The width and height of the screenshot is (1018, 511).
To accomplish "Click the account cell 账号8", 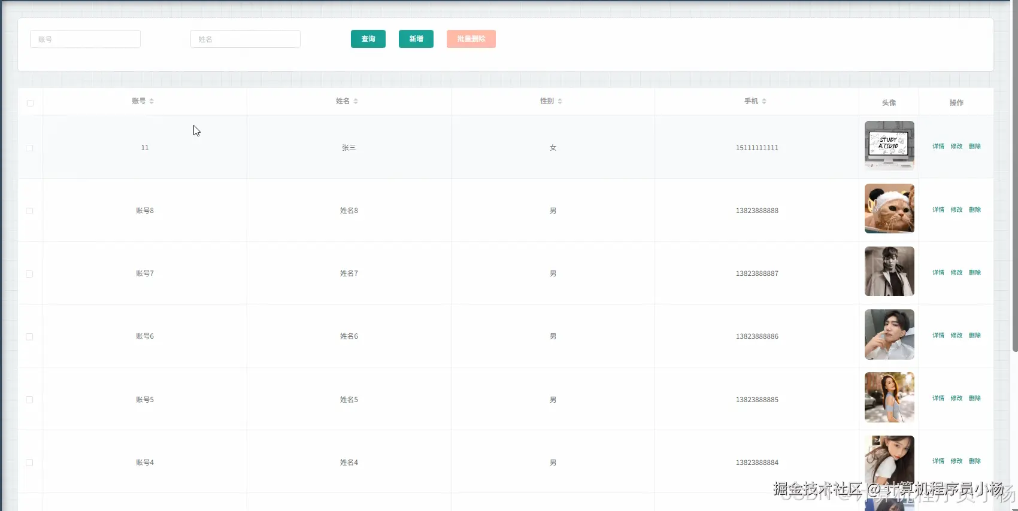I will [x=145, y=211].
